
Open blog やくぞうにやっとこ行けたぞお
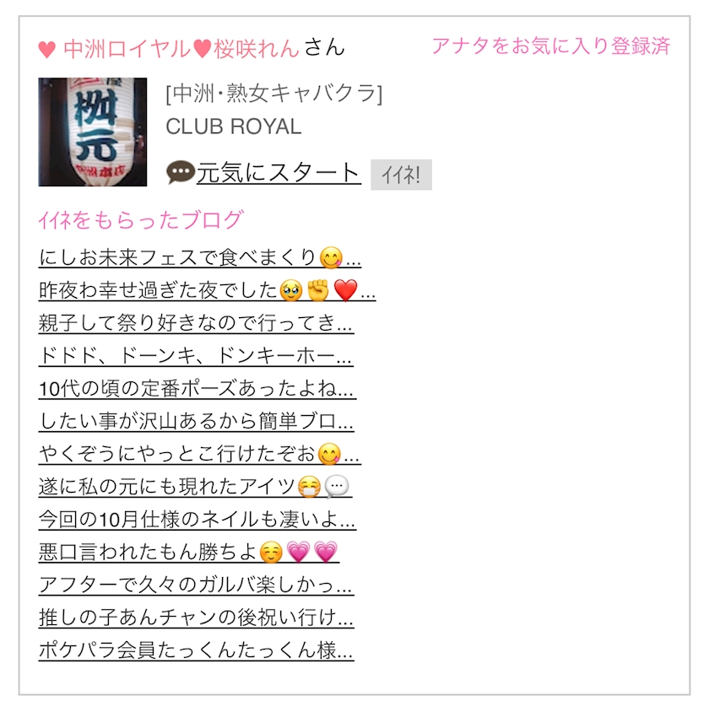[x=200, y=454]
